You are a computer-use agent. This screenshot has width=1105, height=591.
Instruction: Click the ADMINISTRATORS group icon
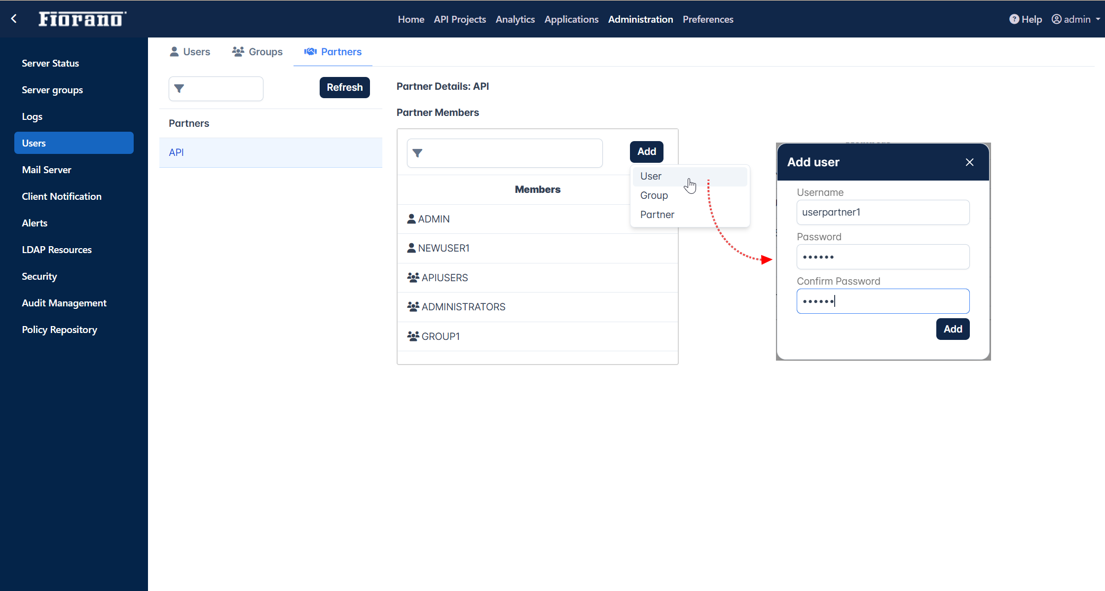click(x=413, y=306)
